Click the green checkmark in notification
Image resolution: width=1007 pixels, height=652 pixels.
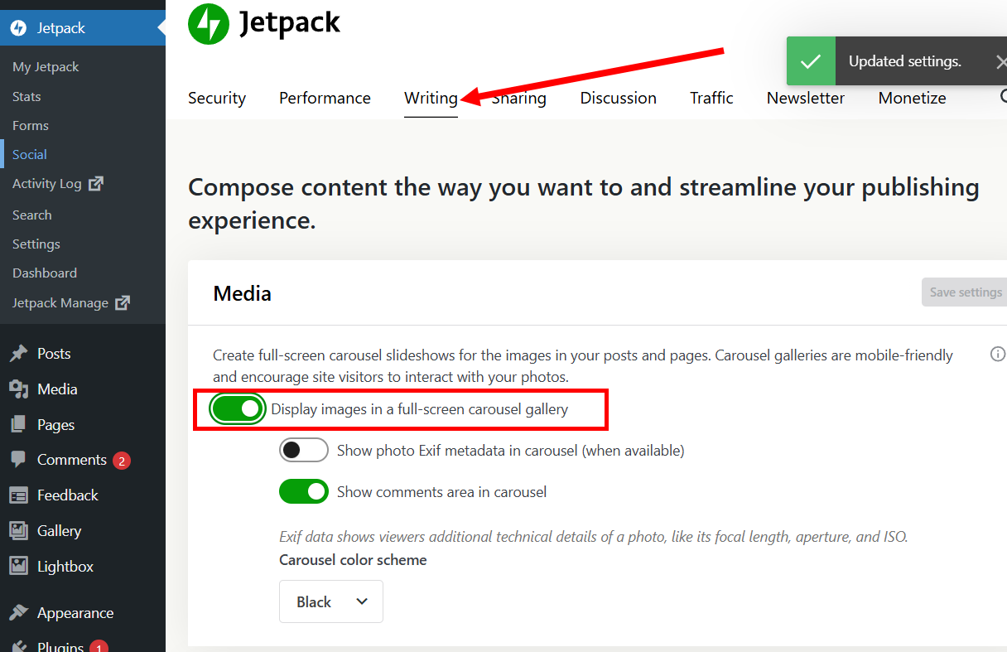811,61
